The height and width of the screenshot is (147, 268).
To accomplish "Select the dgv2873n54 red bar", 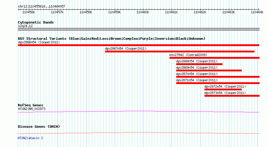I will (x=232, y=96).
